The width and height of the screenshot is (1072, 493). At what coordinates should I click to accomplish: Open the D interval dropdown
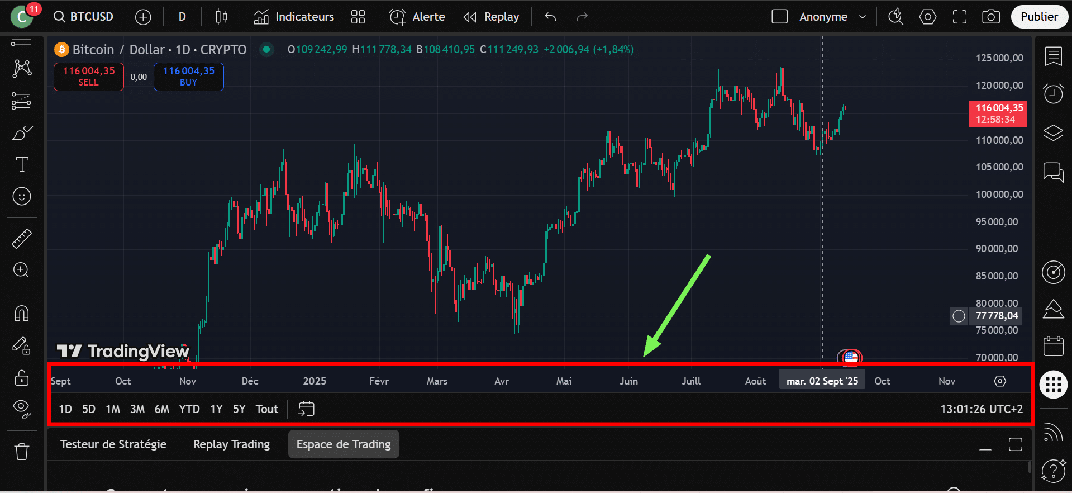point(182,17)
